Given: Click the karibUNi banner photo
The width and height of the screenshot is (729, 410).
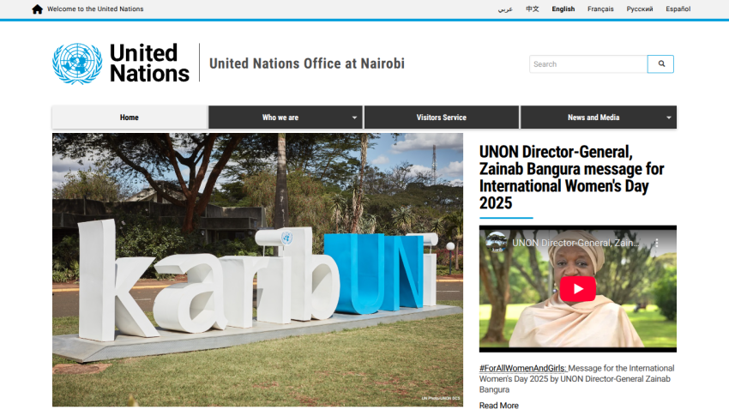Looking at the screenshot, I should (x=257, y=270).
